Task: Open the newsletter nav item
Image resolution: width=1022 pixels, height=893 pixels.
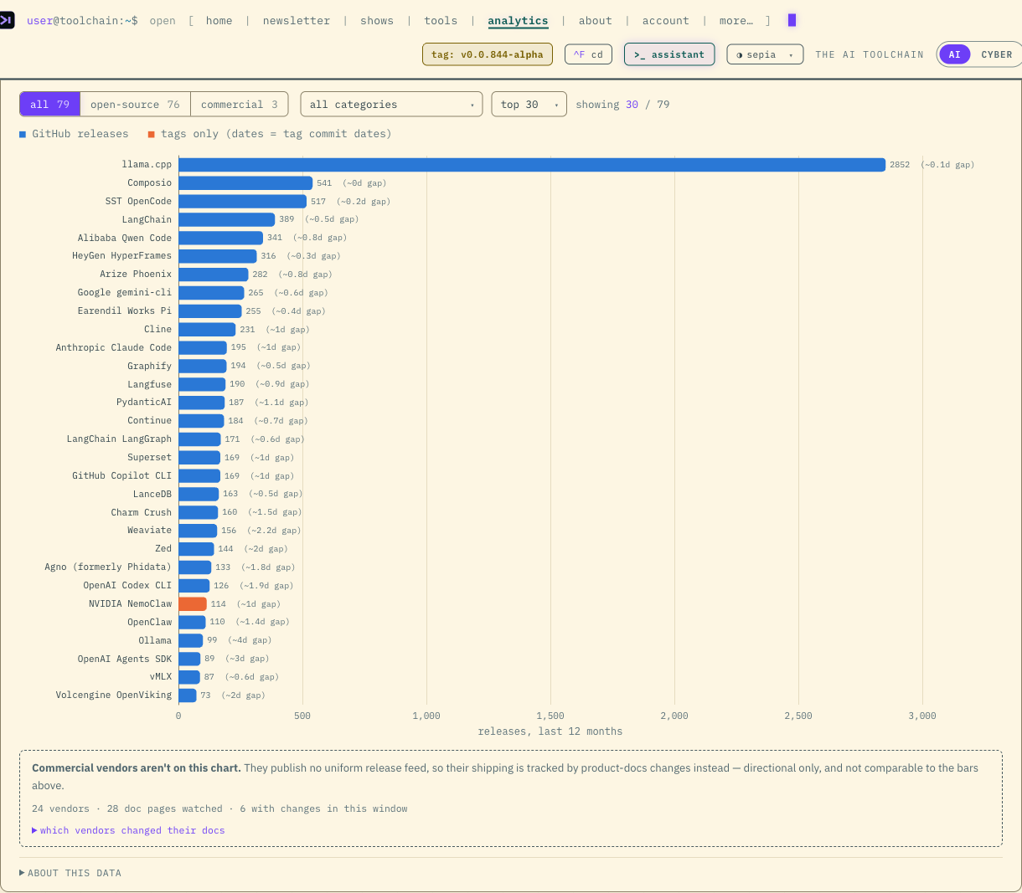Action: point(297,21)
